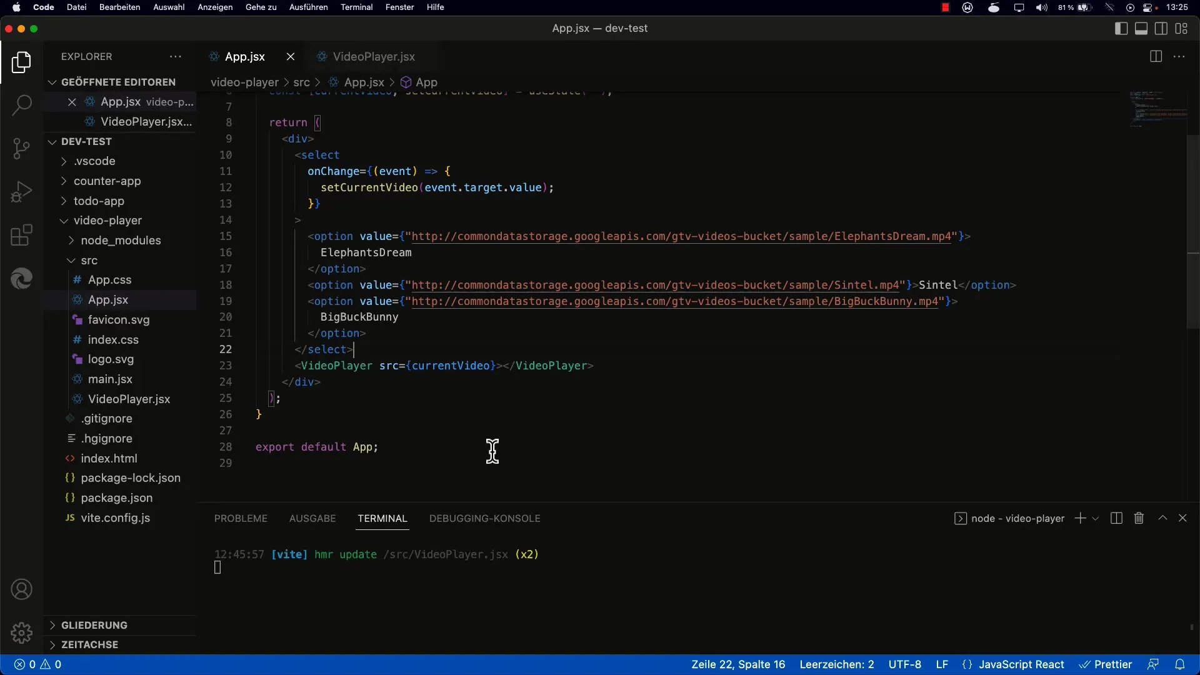The height and width of the screenshot is (675, 1200).
Task: Click the code minimap
Action: (x=1157, y=109)
